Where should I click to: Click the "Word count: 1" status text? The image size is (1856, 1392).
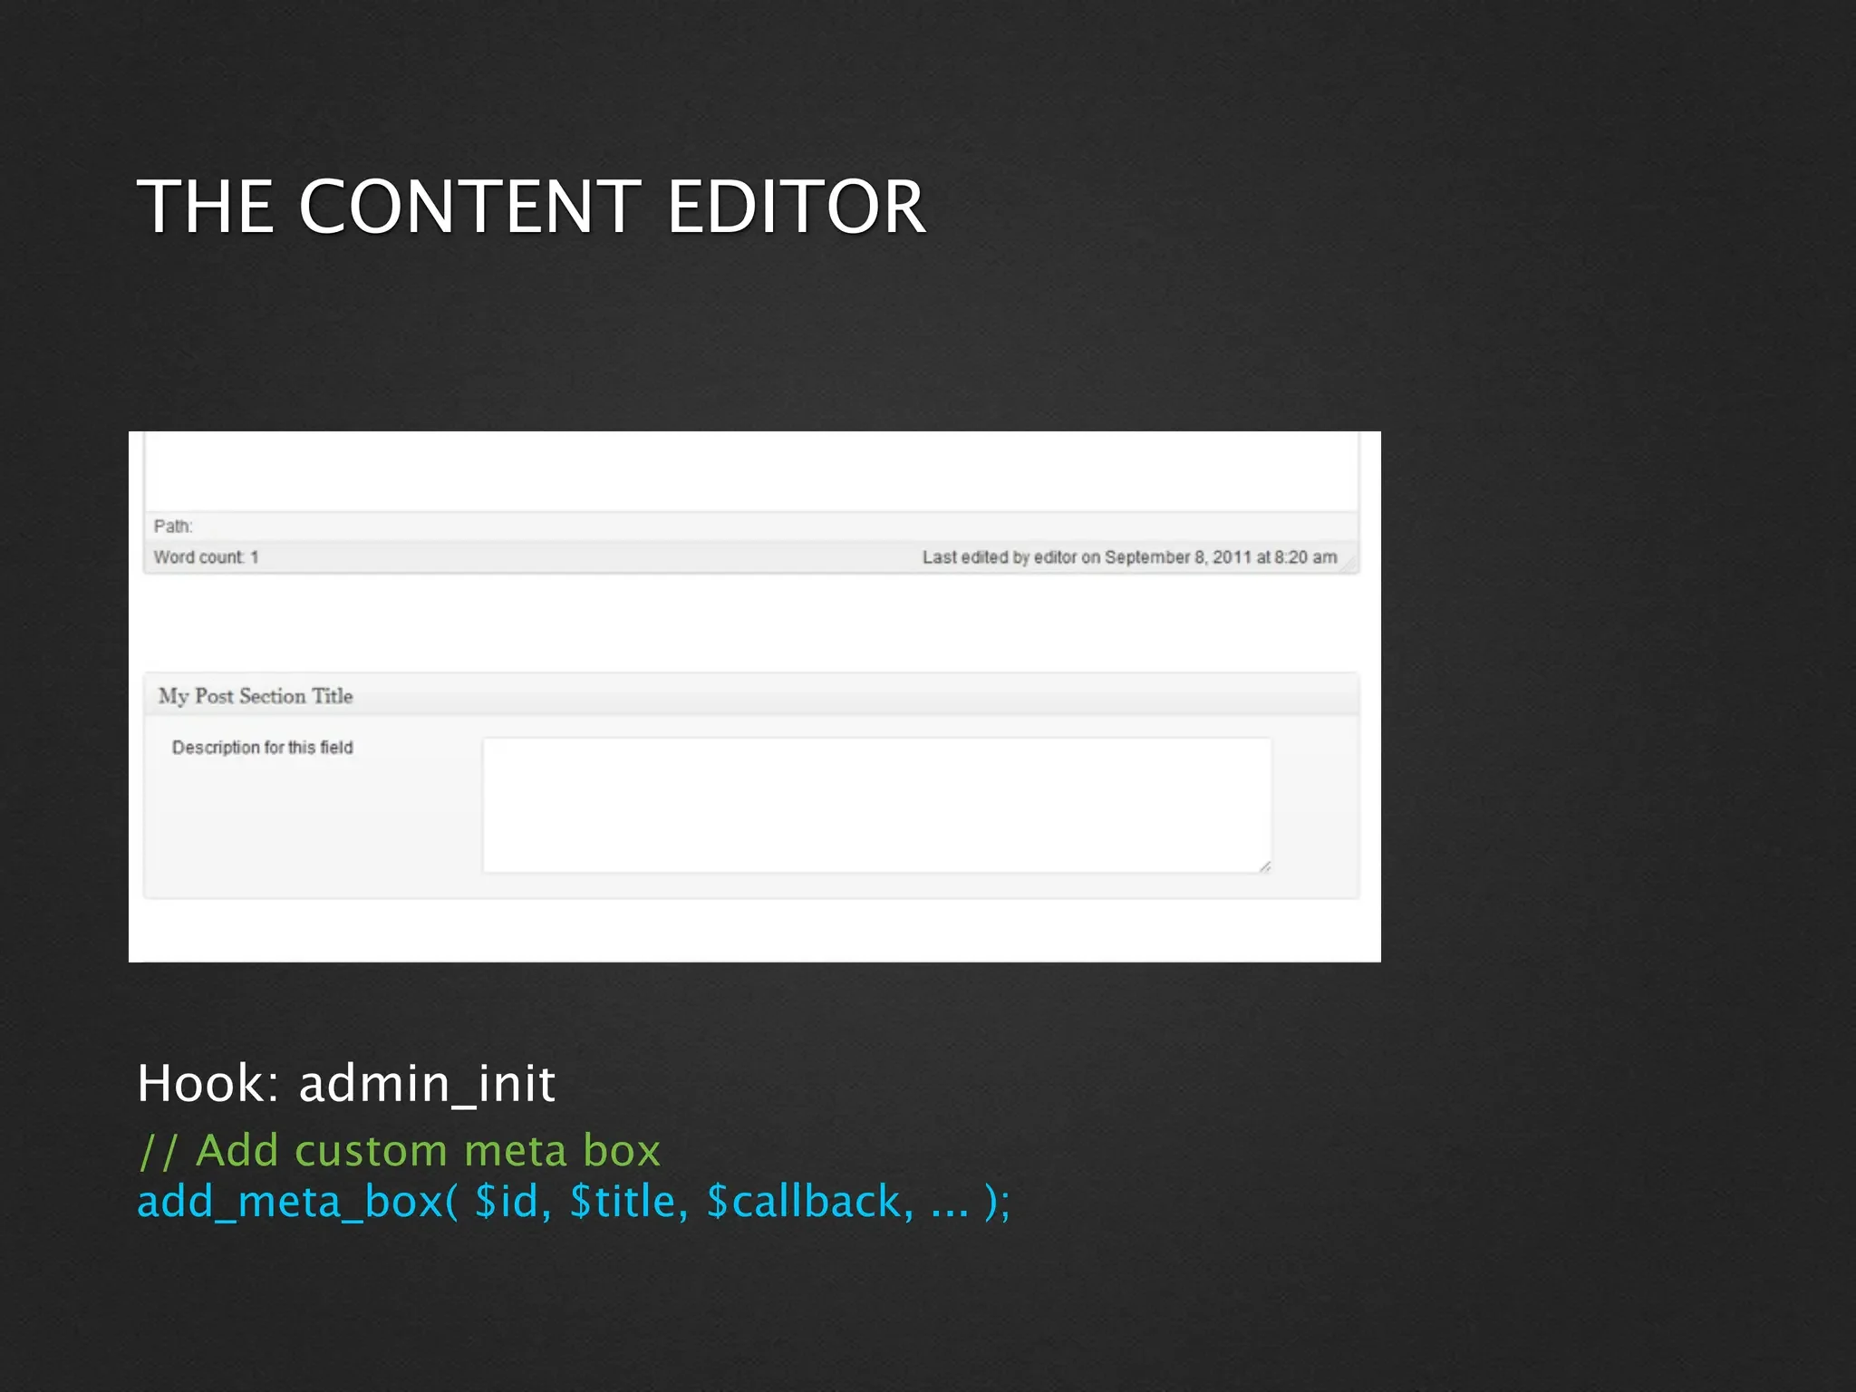[x=206, y=557]
